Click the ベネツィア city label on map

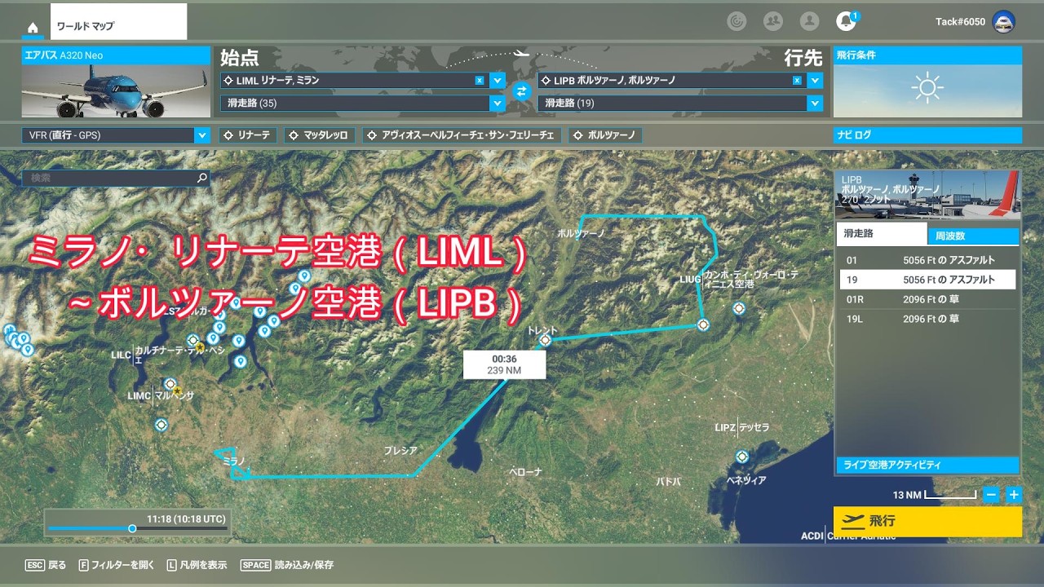point(746,480)
